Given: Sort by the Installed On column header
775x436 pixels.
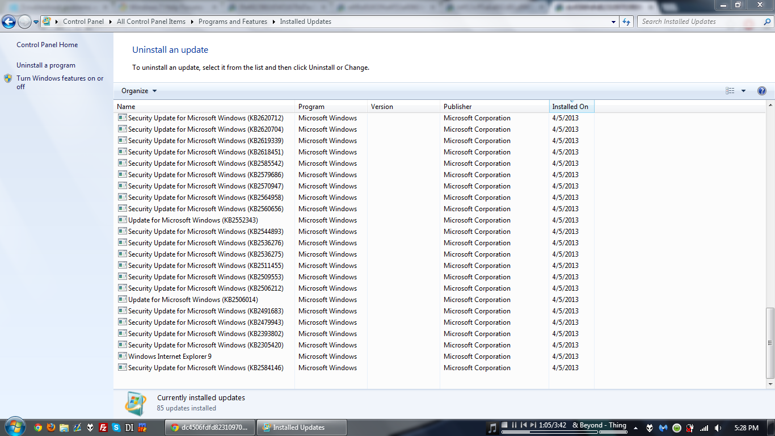Looking at the screenshot, I should (572, 107).
